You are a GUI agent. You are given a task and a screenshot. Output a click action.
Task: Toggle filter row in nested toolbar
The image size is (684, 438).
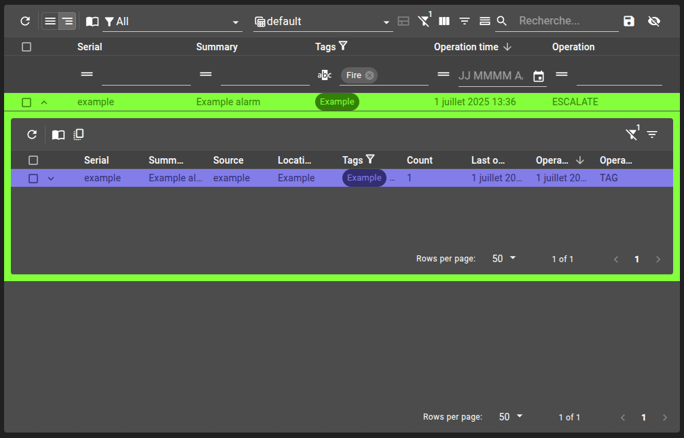coord(652,134)
